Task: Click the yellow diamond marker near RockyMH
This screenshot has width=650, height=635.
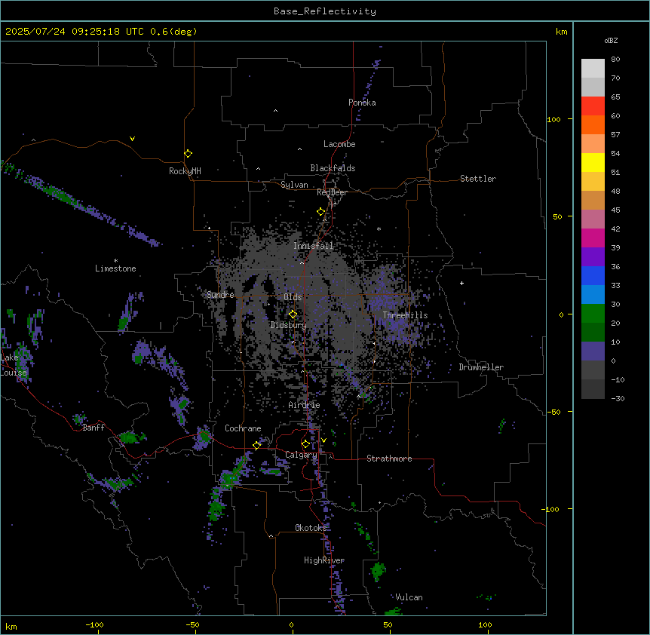Action: click(x=189, y=154)
